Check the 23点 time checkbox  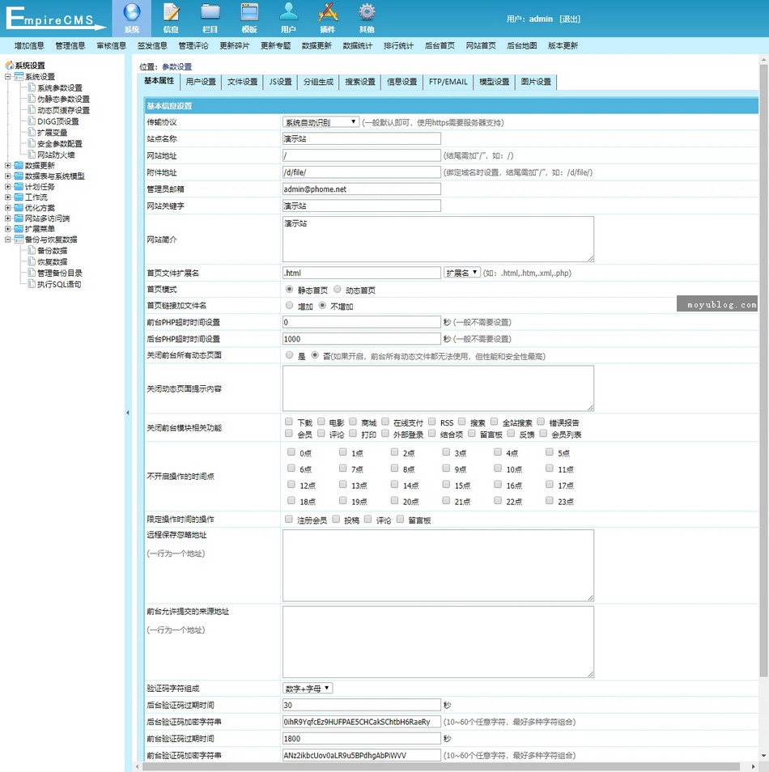point(550,501)
